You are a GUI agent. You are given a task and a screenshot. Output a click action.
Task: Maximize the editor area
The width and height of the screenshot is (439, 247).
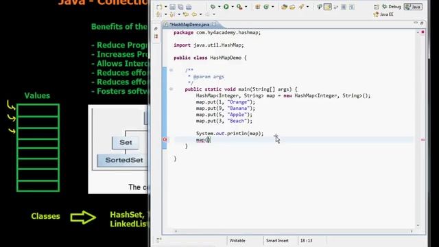pyautogui.click(x=422, y=23)
